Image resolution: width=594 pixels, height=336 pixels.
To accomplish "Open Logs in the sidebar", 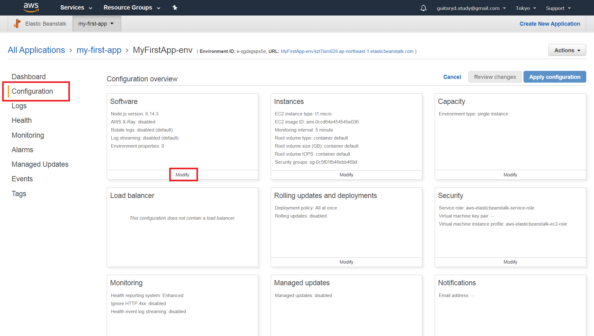I will (x=19, y=106).
